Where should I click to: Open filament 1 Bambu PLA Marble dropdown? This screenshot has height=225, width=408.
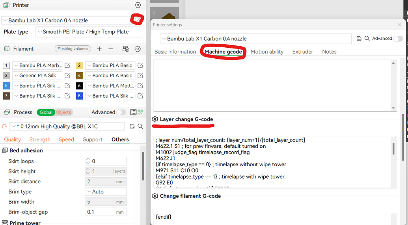(37, 65)
